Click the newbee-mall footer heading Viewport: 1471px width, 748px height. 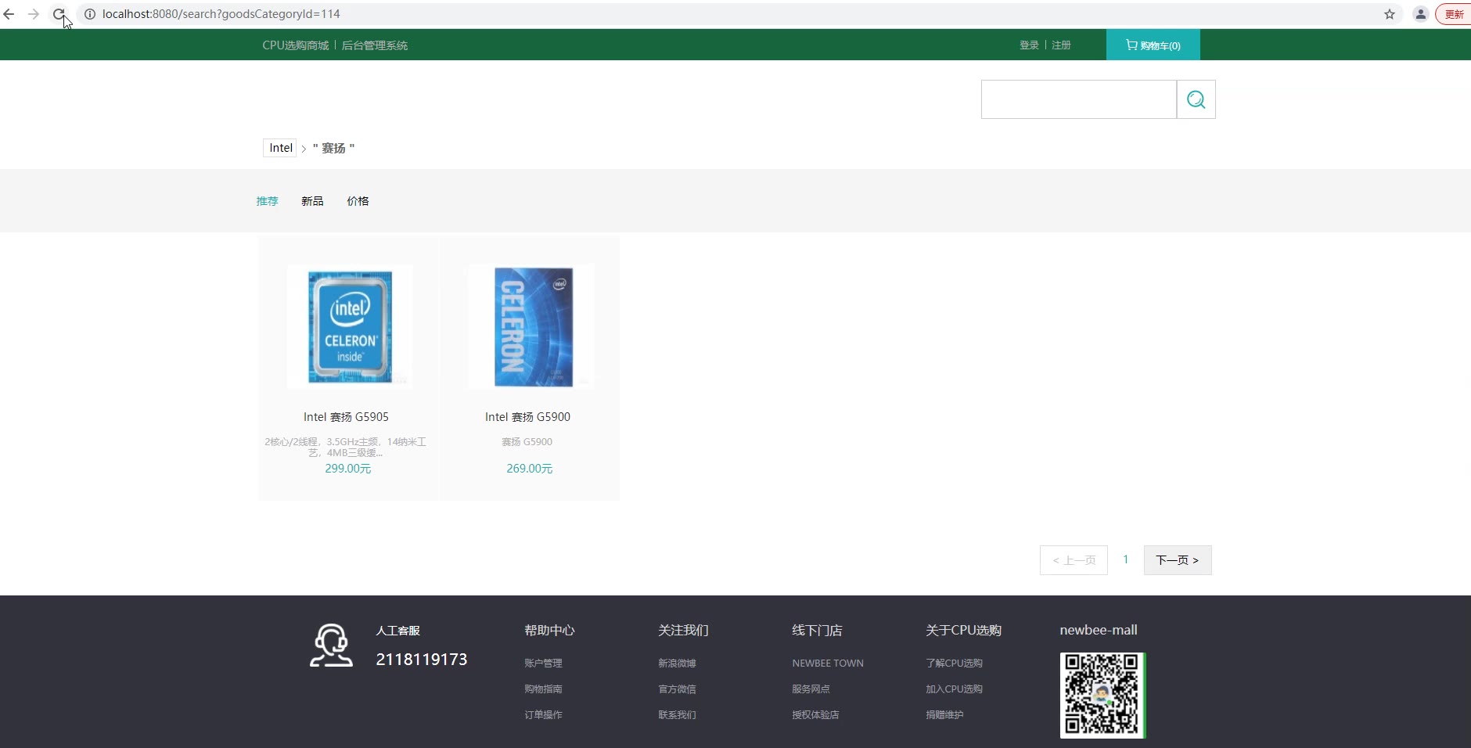coord(1099,630)
